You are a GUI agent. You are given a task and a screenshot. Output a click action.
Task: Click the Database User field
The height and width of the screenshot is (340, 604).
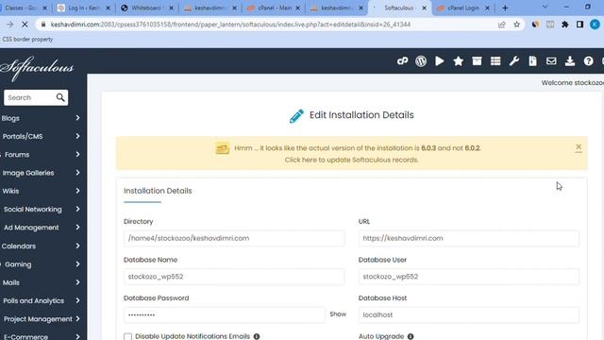click(469, 277)
